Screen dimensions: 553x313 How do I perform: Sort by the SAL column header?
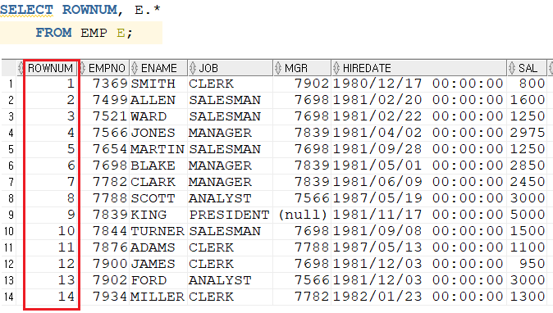pyautogui.click(x=528, y=68)
